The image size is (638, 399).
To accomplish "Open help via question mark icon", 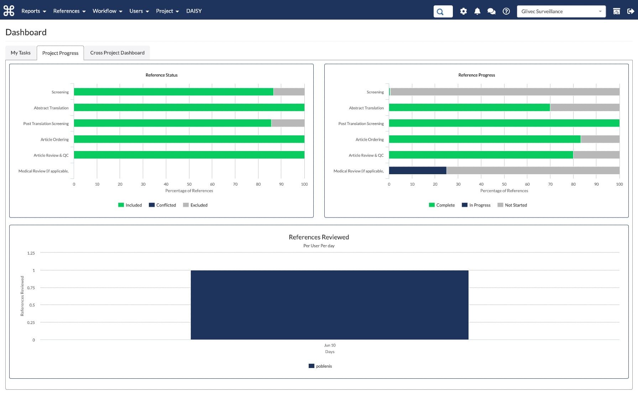I will coord(506,11).
